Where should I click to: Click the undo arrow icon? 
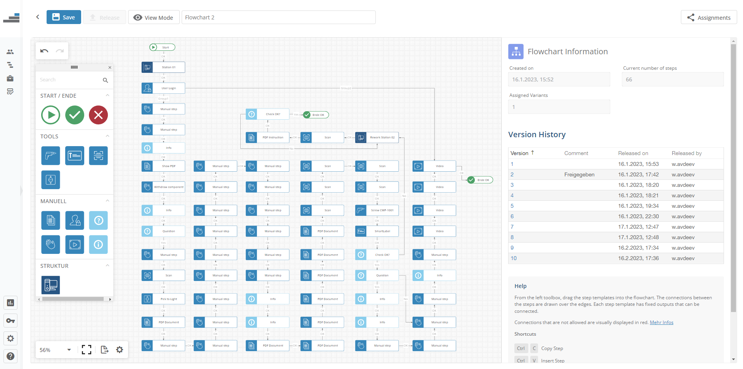[x=44, y=51]
